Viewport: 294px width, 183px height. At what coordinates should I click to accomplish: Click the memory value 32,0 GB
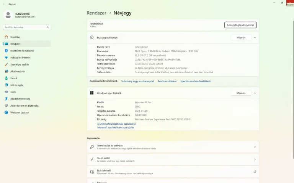tap(150, 55)
